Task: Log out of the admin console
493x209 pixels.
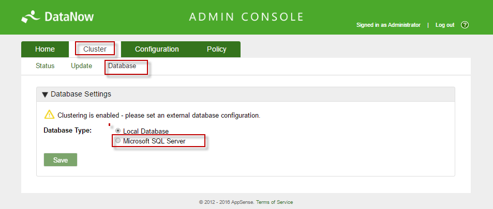Action: click(445, 25)
